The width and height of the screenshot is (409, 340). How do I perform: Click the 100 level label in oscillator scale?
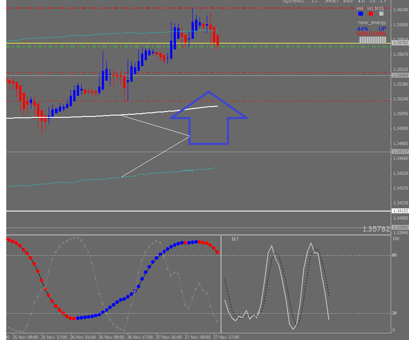point(396,239)
